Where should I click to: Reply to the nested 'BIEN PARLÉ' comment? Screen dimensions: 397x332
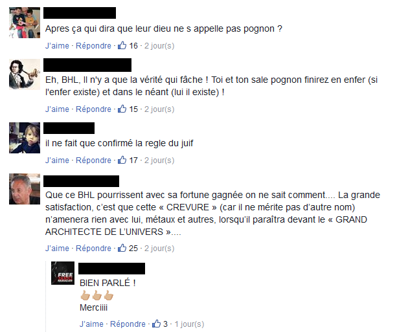click(x=128, y=324)
